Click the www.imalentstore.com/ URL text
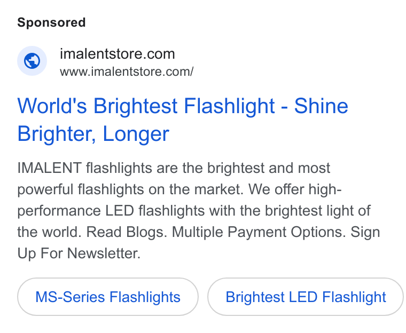The height and width of the screenshot is (333, 406). (127, 72)
